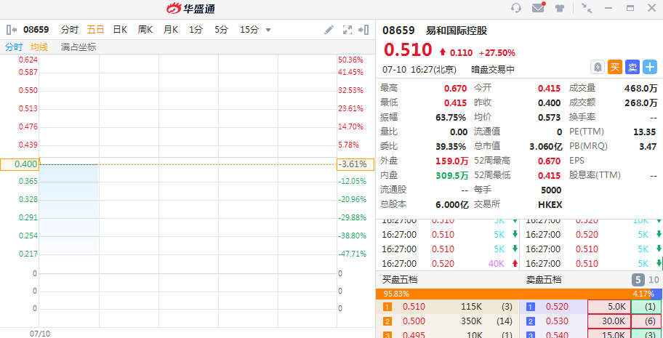The image size is (663, 338).
Task: Click the blue sell ratio bar 4.17%
Action: point(656,294)
